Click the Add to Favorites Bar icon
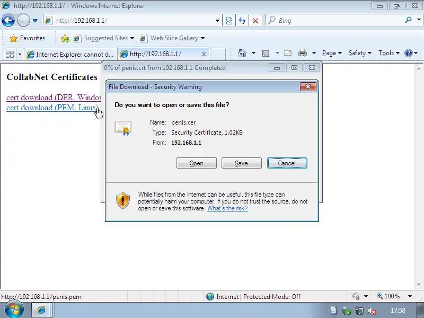 click(x=65, y=38)
